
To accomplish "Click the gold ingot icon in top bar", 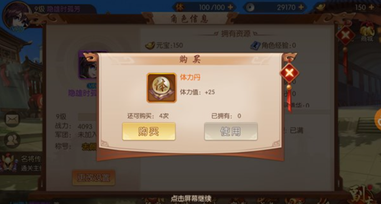I will coord(321,7).
